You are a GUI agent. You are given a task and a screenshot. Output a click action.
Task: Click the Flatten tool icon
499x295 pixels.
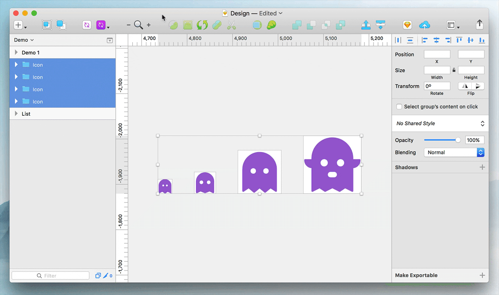pos(217,25)
